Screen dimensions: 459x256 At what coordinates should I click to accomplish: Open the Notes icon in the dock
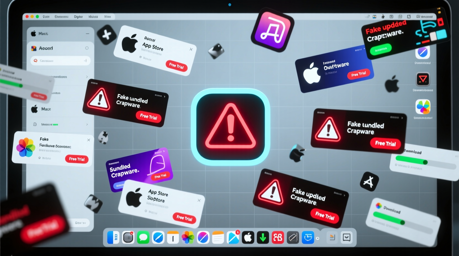pyautogui.click(x=218, y=238)
